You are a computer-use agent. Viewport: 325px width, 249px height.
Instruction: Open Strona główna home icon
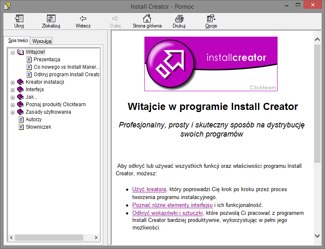[x=147, y=18]
